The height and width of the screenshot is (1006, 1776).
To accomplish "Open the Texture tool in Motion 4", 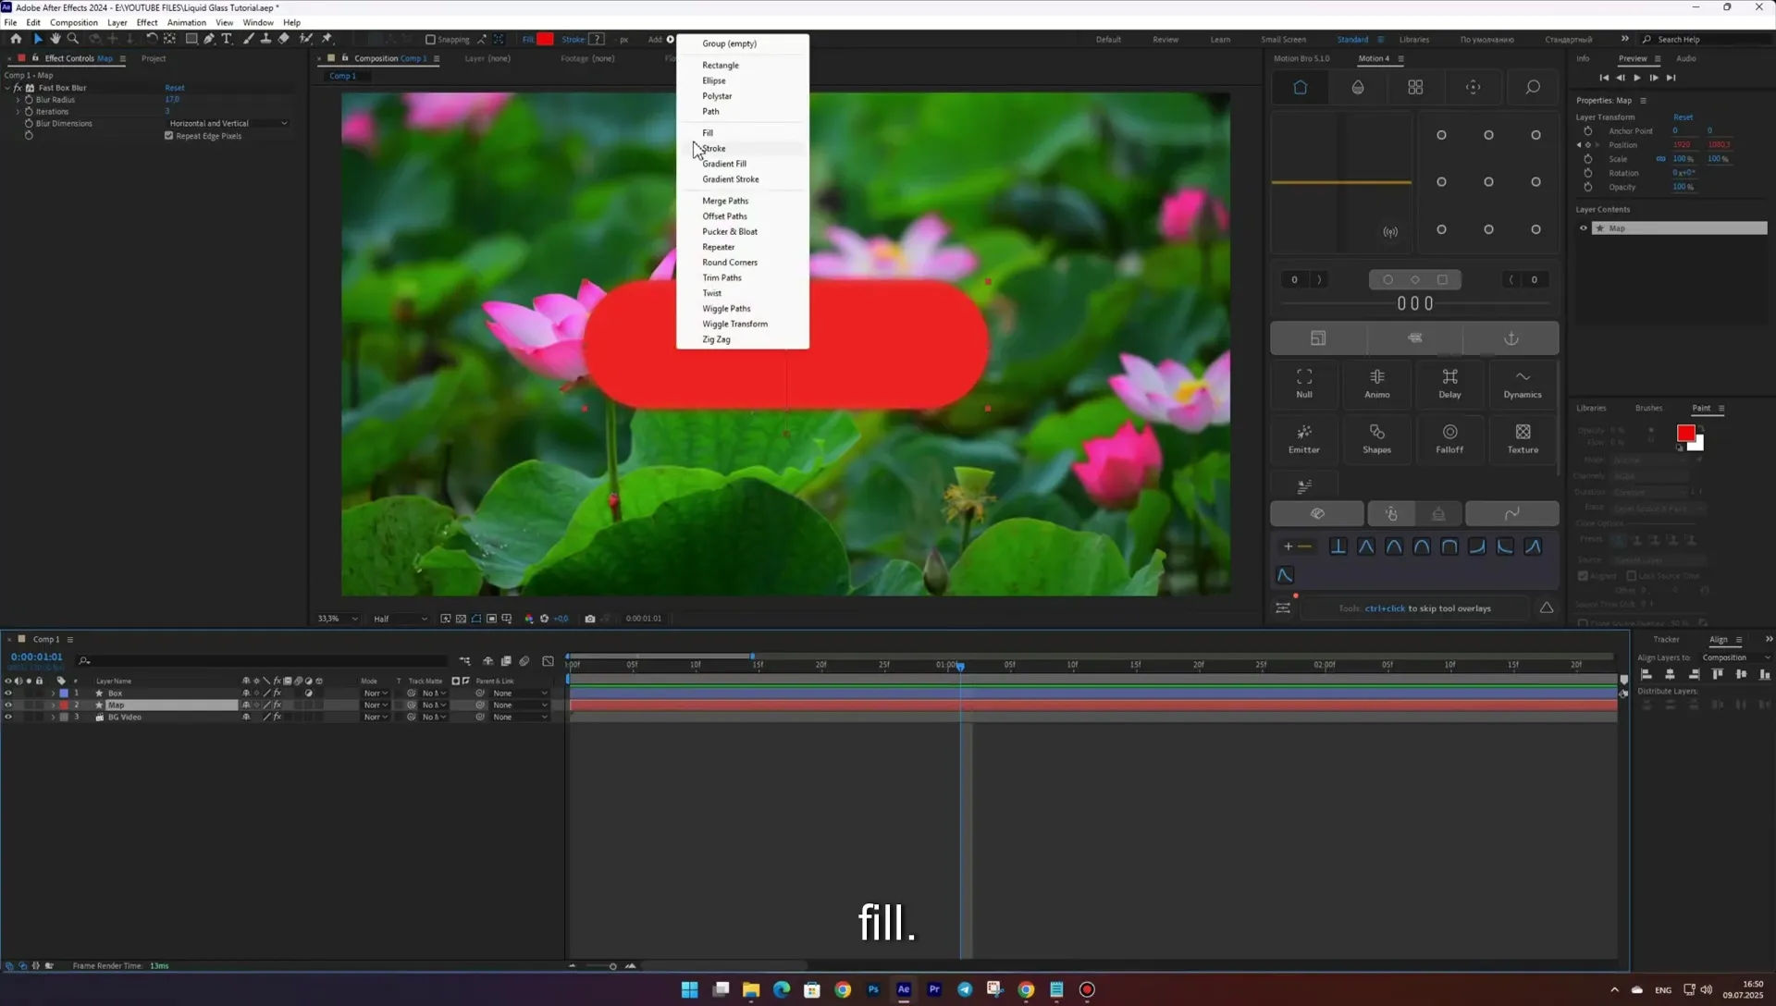I will point(1523,438).
